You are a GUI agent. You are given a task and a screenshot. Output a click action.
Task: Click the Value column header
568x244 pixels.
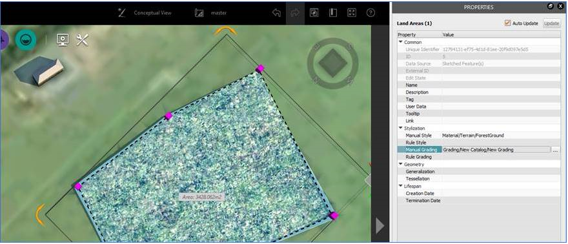[x=501, y=35]
